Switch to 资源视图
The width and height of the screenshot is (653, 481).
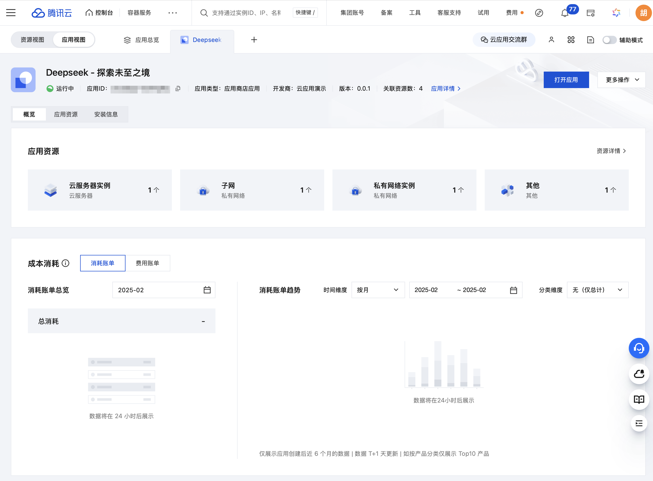[32, 40]
